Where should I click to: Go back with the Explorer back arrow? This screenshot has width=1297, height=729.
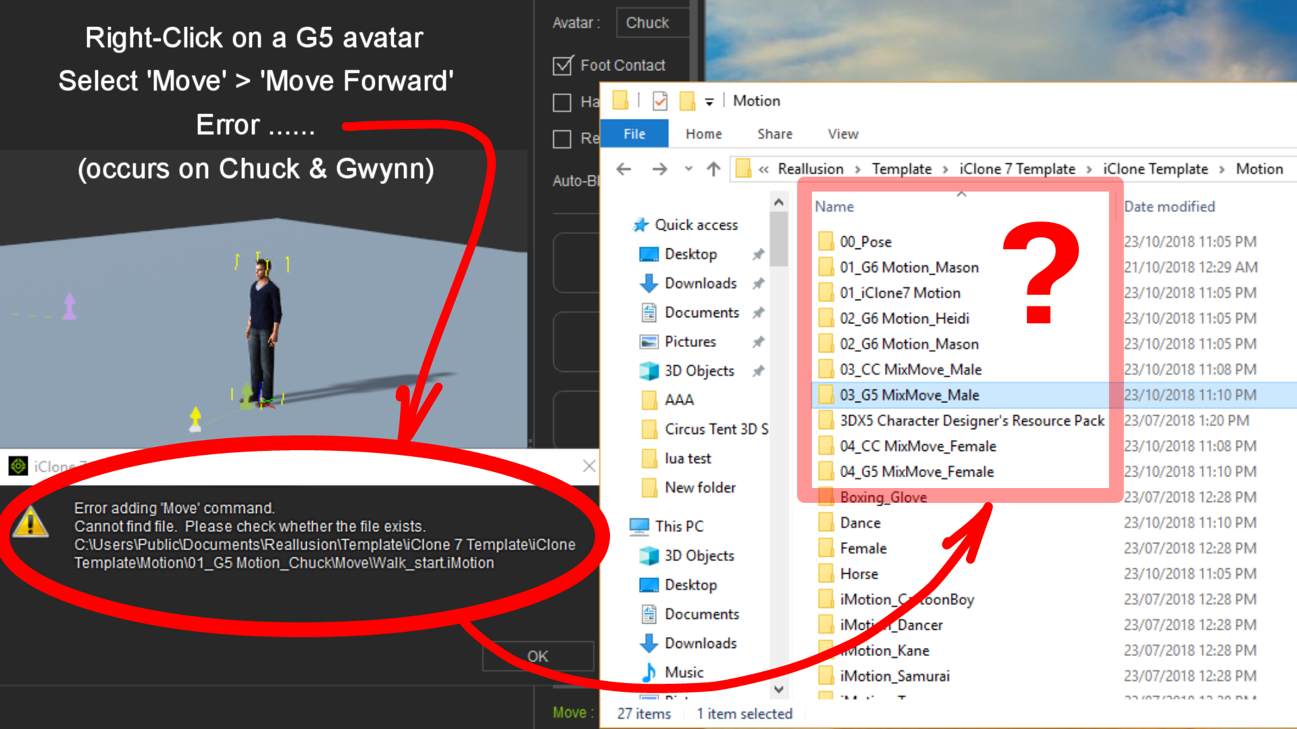click(x=624, y=169)
